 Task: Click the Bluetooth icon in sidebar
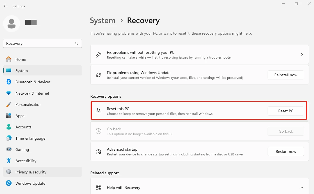click(x=9, y=82)
